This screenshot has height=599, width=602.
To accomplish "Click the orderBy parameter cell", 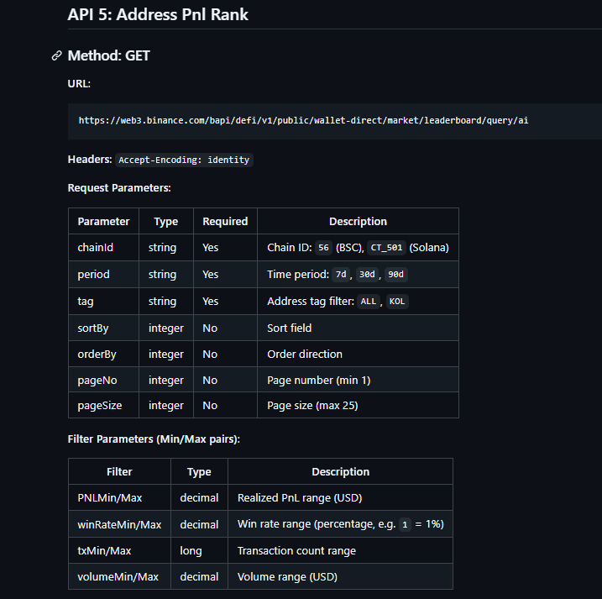I will 103,354.
